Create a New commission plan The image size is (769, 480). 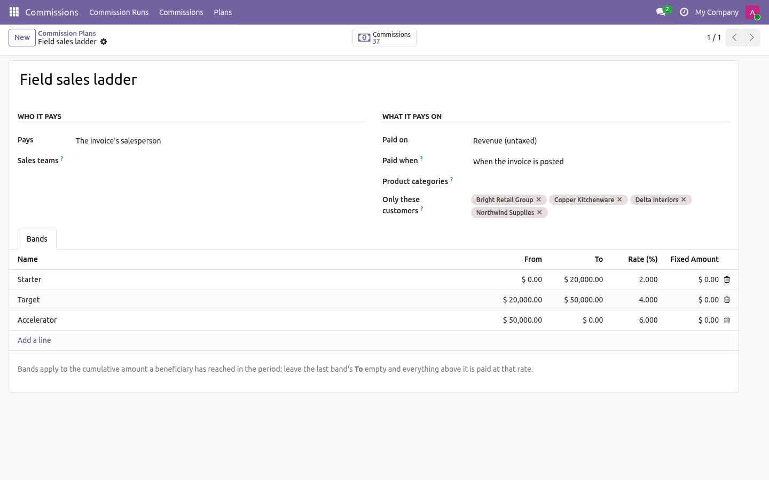[x=22, y=37]
